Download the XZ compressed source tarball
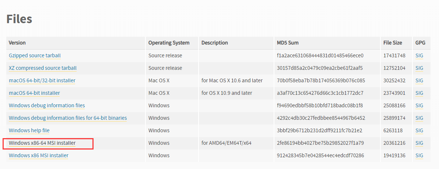The width and height of the screenshot is (439, 169). tap(43, 68)
